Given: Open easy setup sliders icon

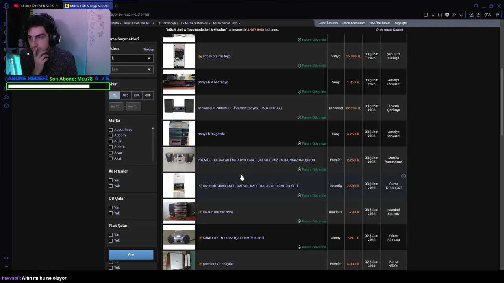Looking at the screenshot, I should pos(498,15).
